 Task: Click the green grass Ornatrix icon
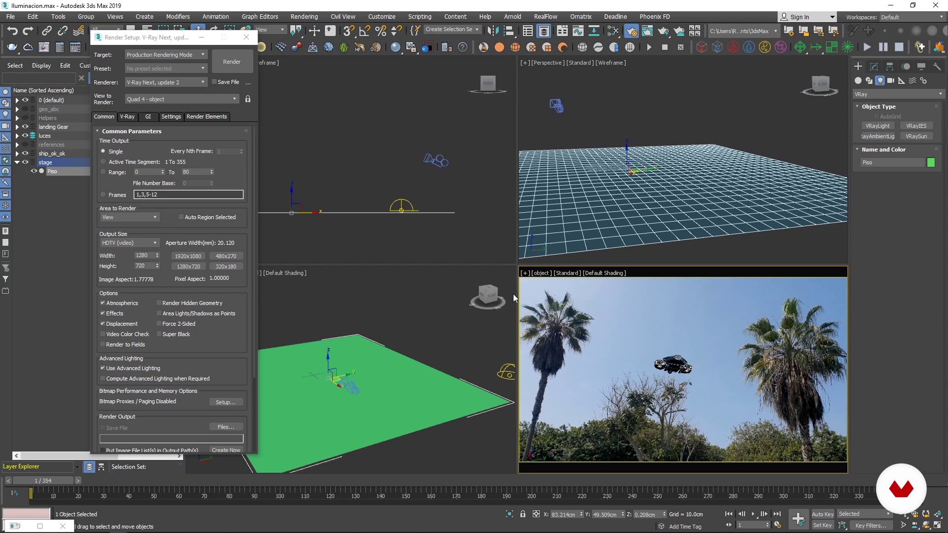click(x=344, y=47)
